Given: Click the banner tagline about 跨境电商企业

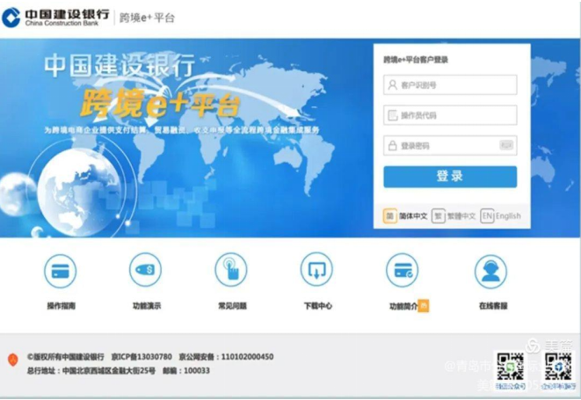Looking at the screenshot, I should click(x=182, y=130).
